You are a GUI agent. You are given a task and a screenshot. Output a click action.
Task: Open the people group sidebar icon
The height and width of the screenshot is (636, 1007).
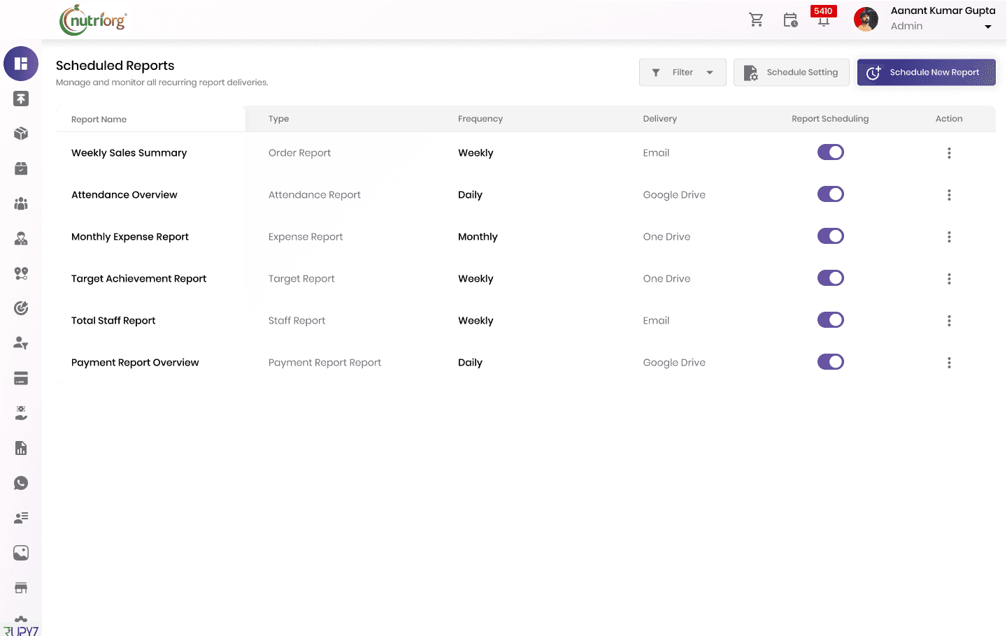21,203
